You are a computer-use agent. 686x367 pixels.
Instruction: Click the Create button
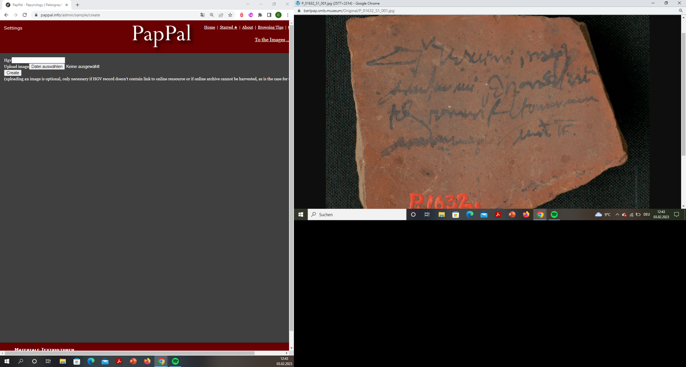point(13,73)
